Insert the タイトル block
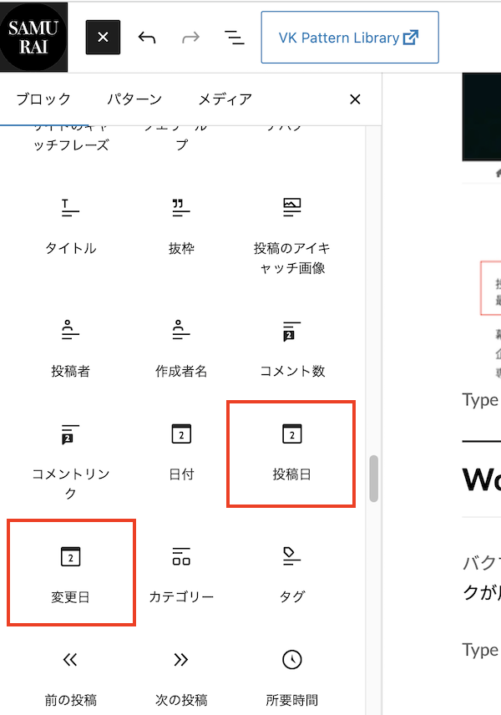501x715 pixels. pos(71,227)
